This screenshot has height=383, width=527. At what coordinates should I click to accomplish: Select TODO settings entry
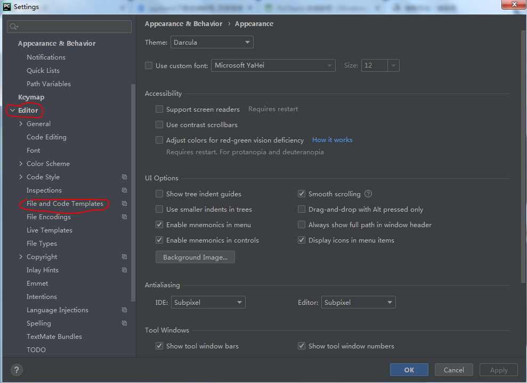click(36, 350)
